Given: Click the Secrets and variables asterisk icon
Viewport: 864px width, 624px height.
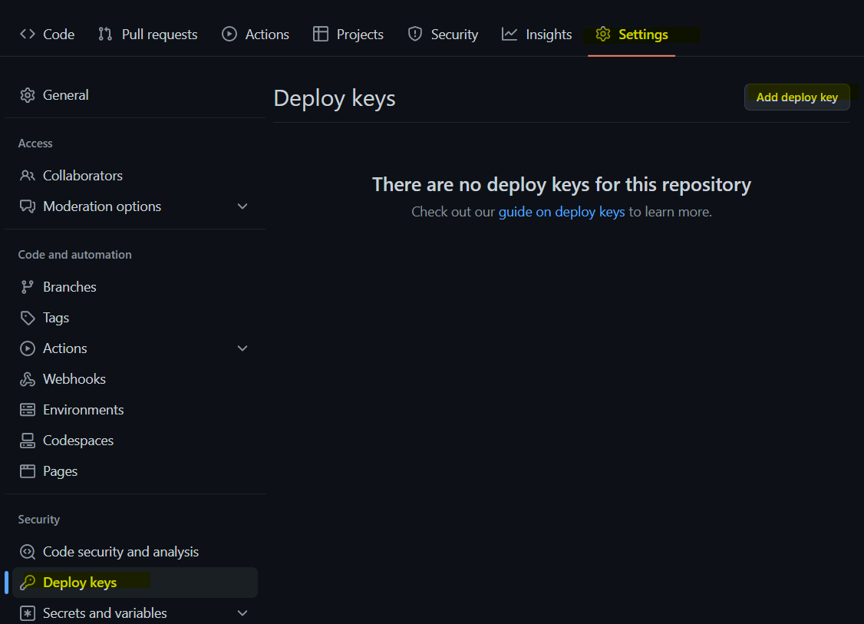Looking at the screenshot, I should click(x=28, y=613).
